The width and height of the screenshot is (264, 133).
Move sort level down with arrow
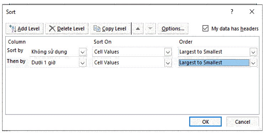(151, 28)
